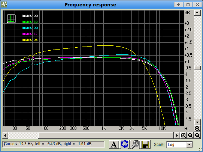The height and width of the screenshot is (152, 203).
Task: Click the spectrum graph icon beside the legend
Action: [x=11, y=19]
